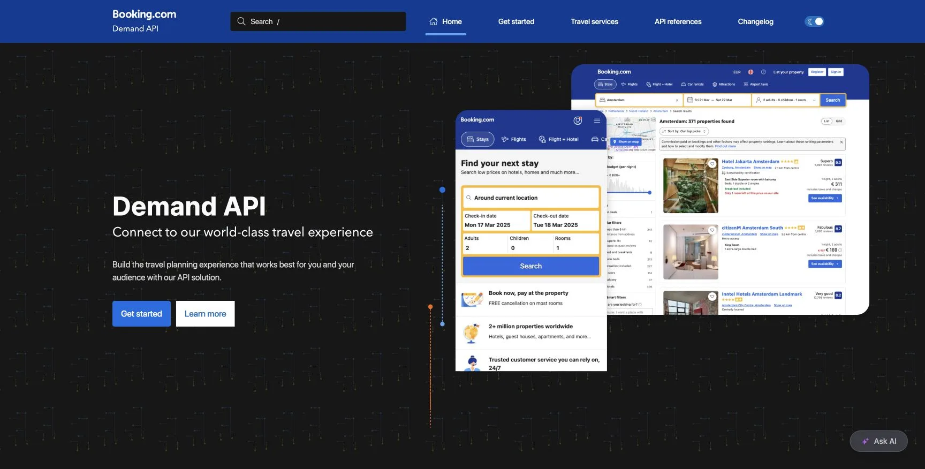Select the Airport taxis tab
The image size is (925, 469).
pyautogui.click(x=756, y=84)
